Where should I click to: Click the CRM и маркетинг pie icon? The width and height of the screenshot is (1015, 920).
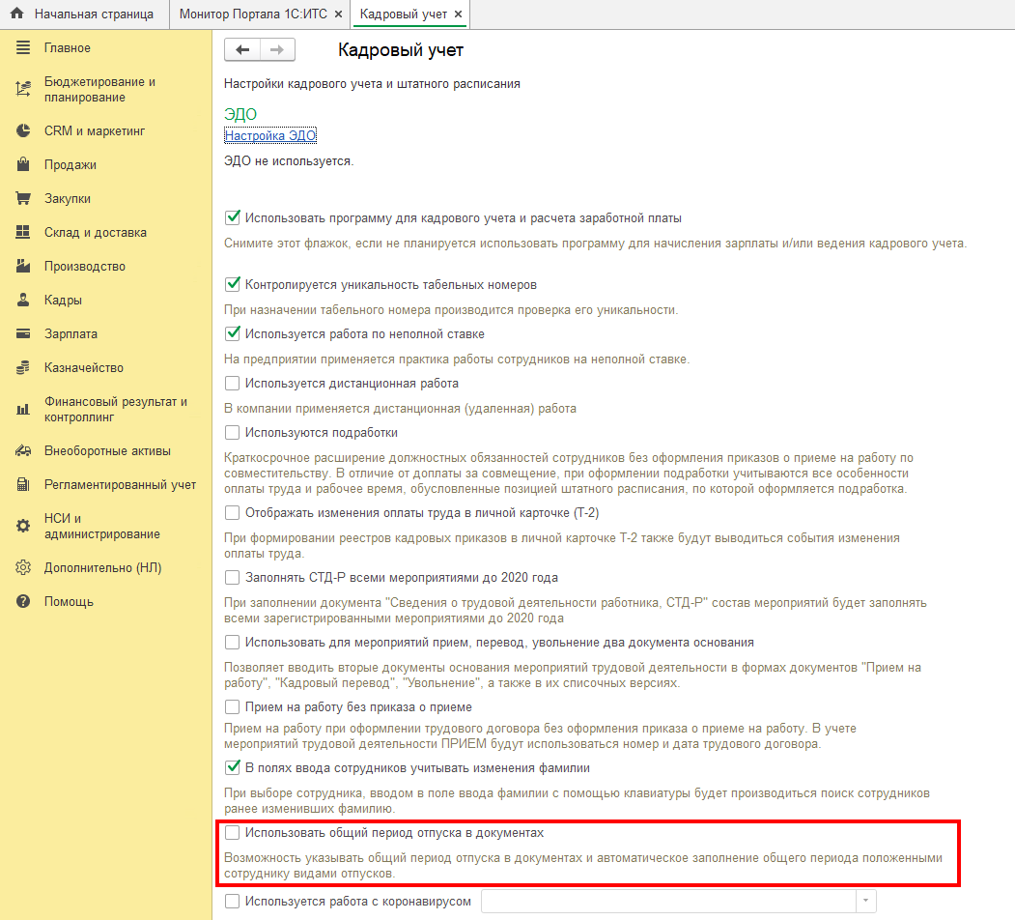(23, 130)
